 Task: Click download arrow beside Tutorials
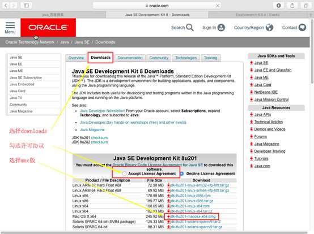(251, 158)
